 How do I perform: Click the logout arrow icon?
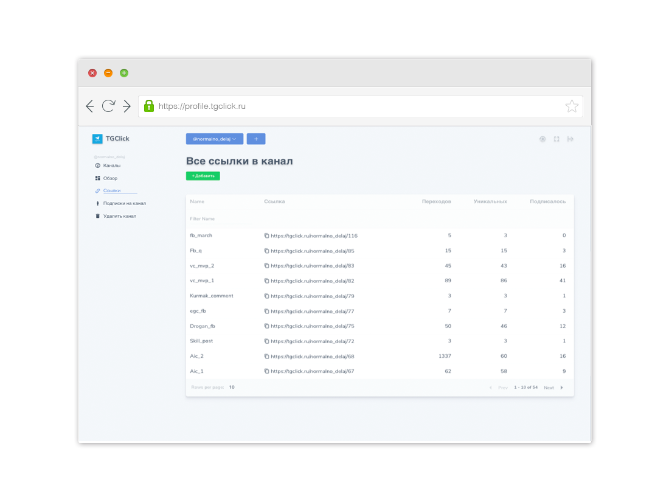click(x=570, y=139)
